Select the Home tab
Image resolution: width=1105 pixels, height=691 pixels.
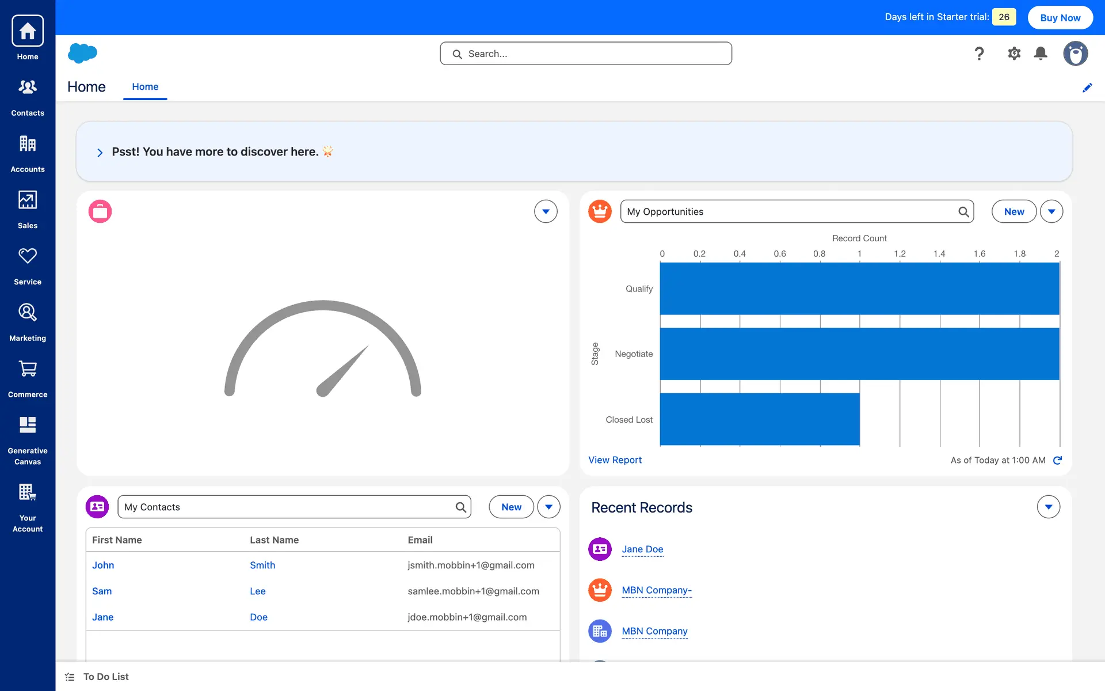[x=145, y=87]
